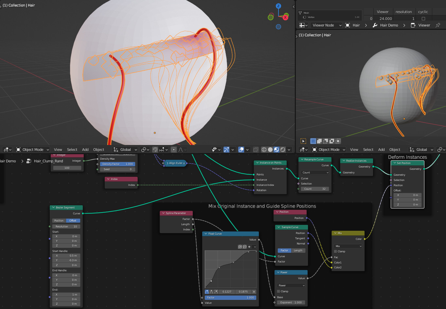Choose the subtract-selection mode icon
The height and width of the screenshot is (309, 446).
pos(326,141)
